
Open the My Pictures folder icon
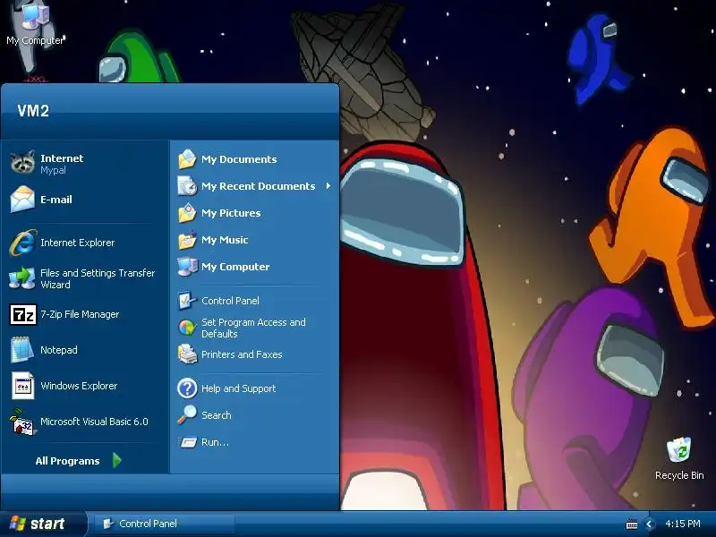[x=187, y=213]
